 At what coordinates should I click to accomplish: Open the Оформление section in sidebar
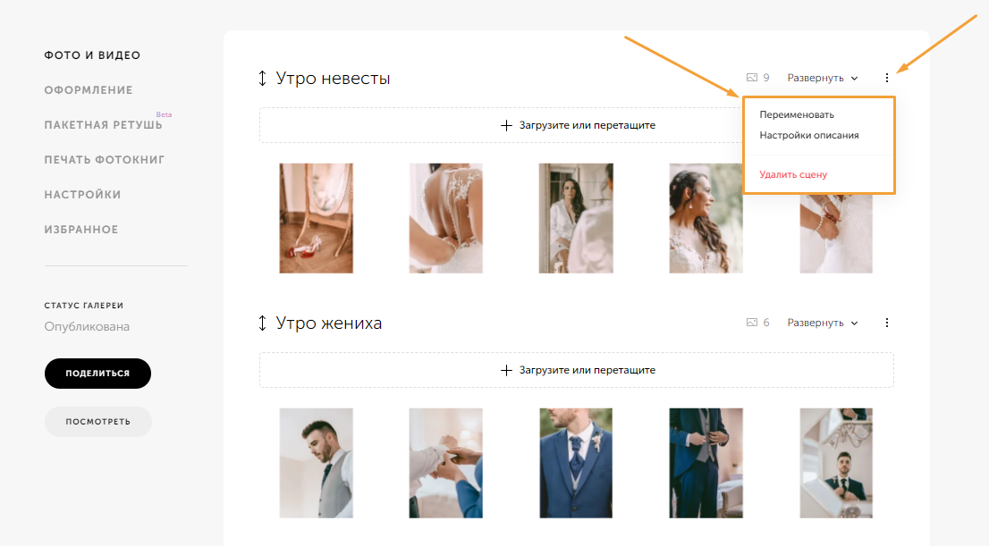pyautogui.click(x=88, y=90)
